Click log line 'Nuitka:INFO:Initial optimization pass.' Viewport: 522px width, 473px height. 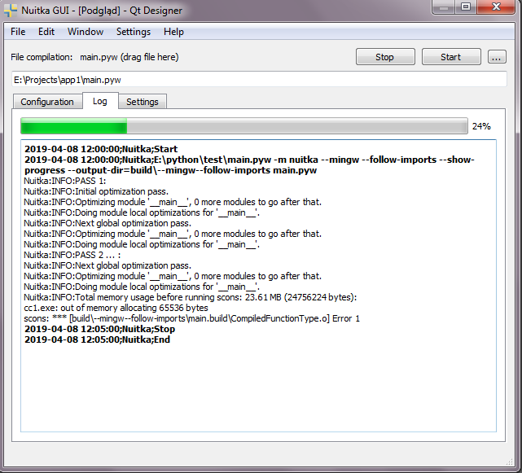[x=96, y=192]
